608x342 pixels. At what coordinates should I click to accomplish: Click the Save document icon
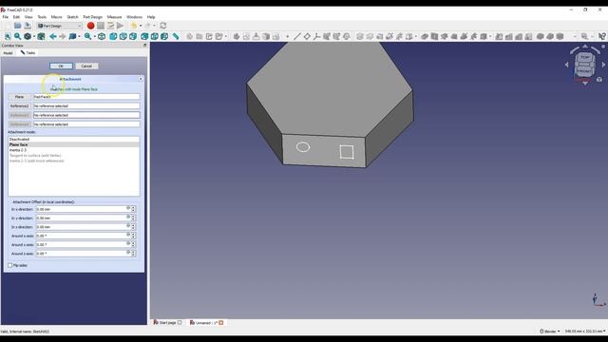click(x=28, y=26)
